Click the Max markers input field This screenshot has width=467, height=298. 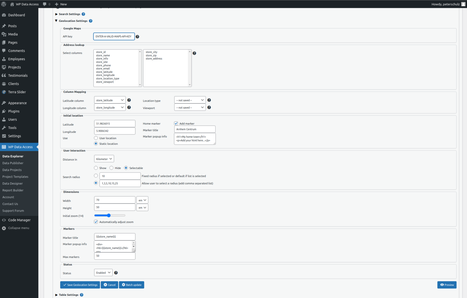click(115, 256)
